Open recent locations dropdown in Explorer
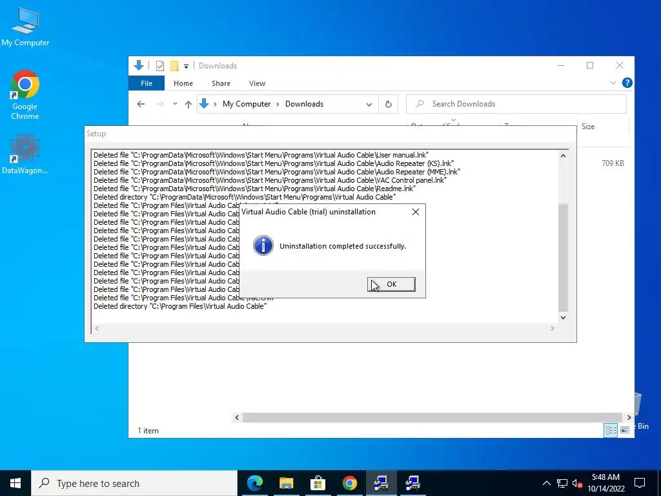 (x=175, y=104)
